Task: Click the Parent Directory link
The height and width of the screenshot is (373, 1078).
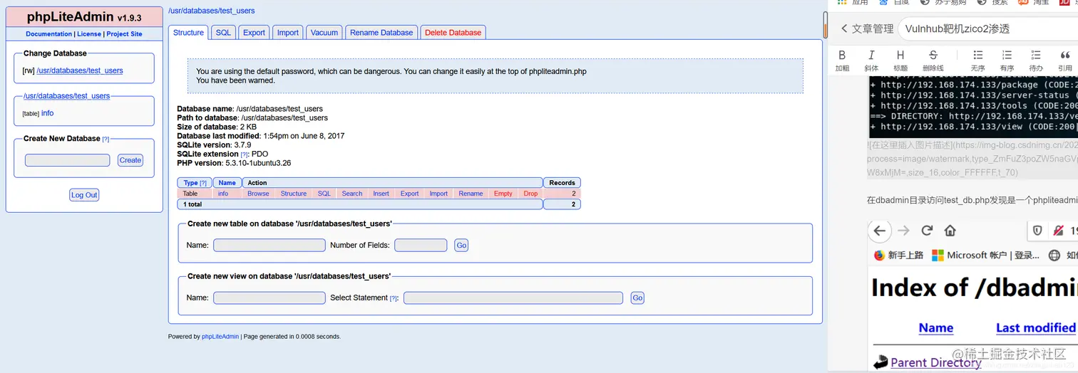Action: pos(935,362)
